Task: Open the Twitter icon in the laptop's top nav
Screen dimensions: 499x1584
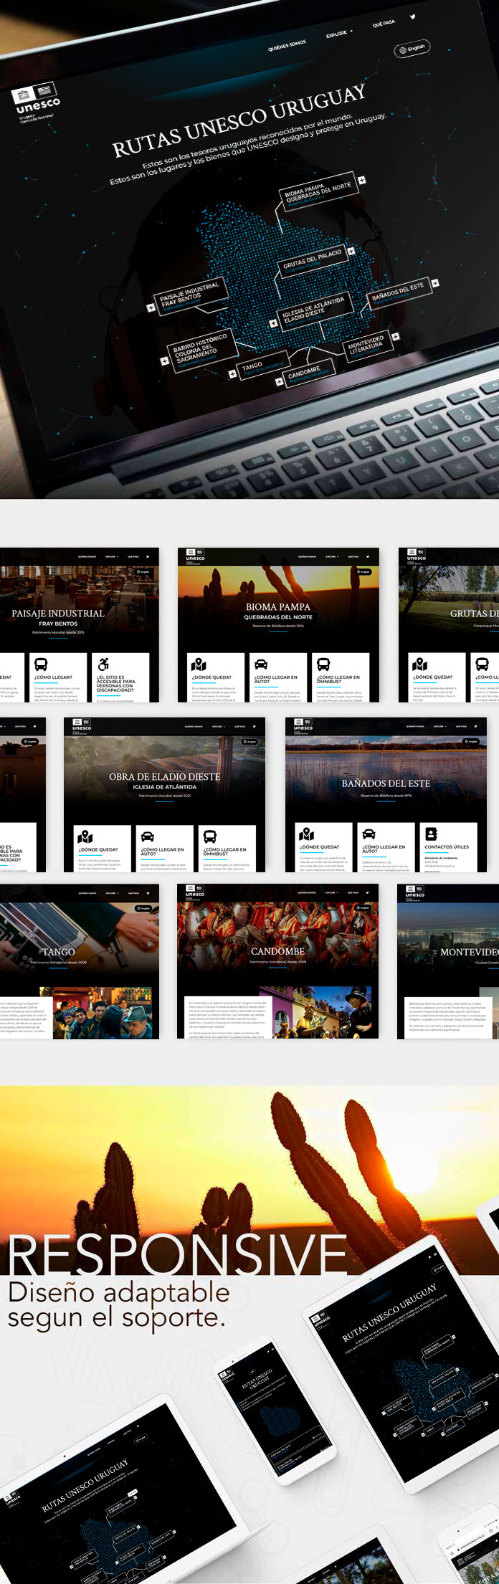Action: pyautogui.click(x=413, y=16)
